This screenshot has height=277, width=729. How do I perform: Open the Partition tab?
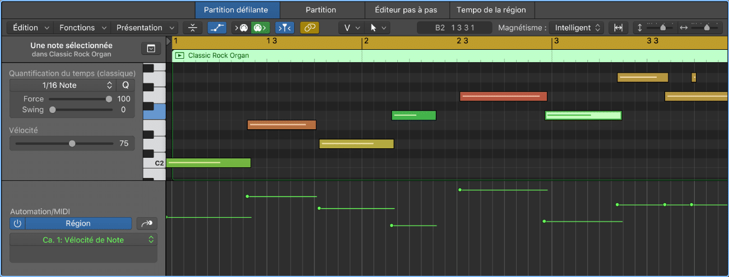point(321,10)
